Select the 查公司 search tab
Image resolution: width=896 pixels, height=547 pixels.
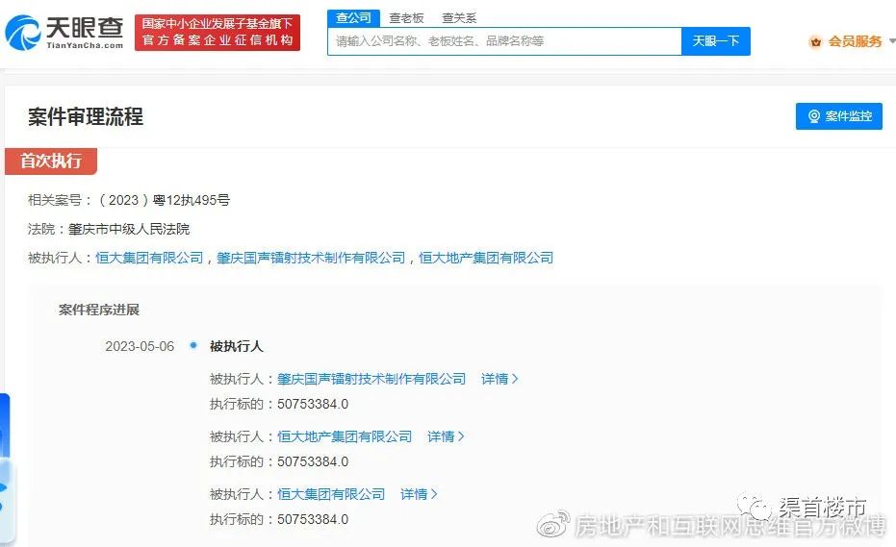[x=353, y=18]
